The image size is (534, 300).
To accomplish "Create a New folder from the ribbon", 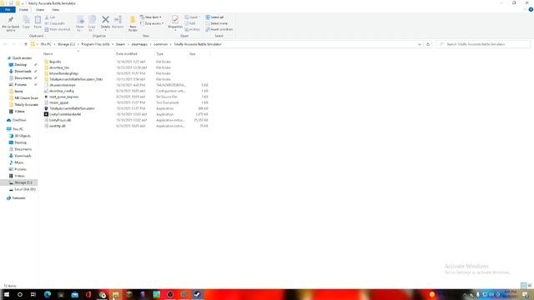I will [133, 23].
